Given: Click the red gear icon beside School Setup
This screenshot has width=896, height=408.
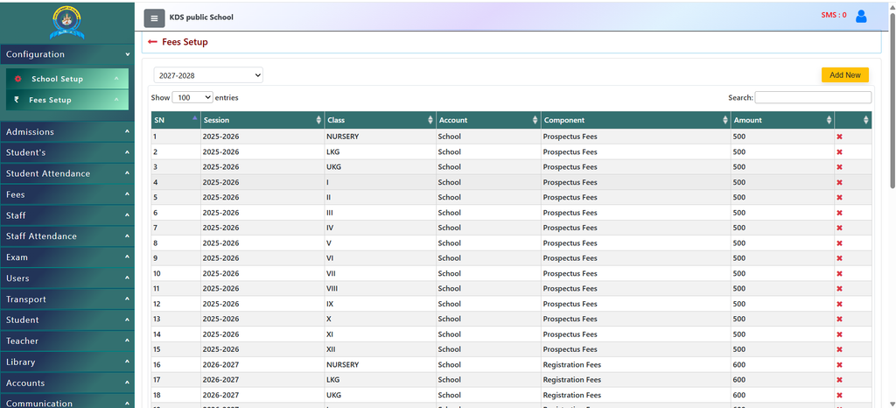Looking at the screenshot, I should tap(17, 79).
